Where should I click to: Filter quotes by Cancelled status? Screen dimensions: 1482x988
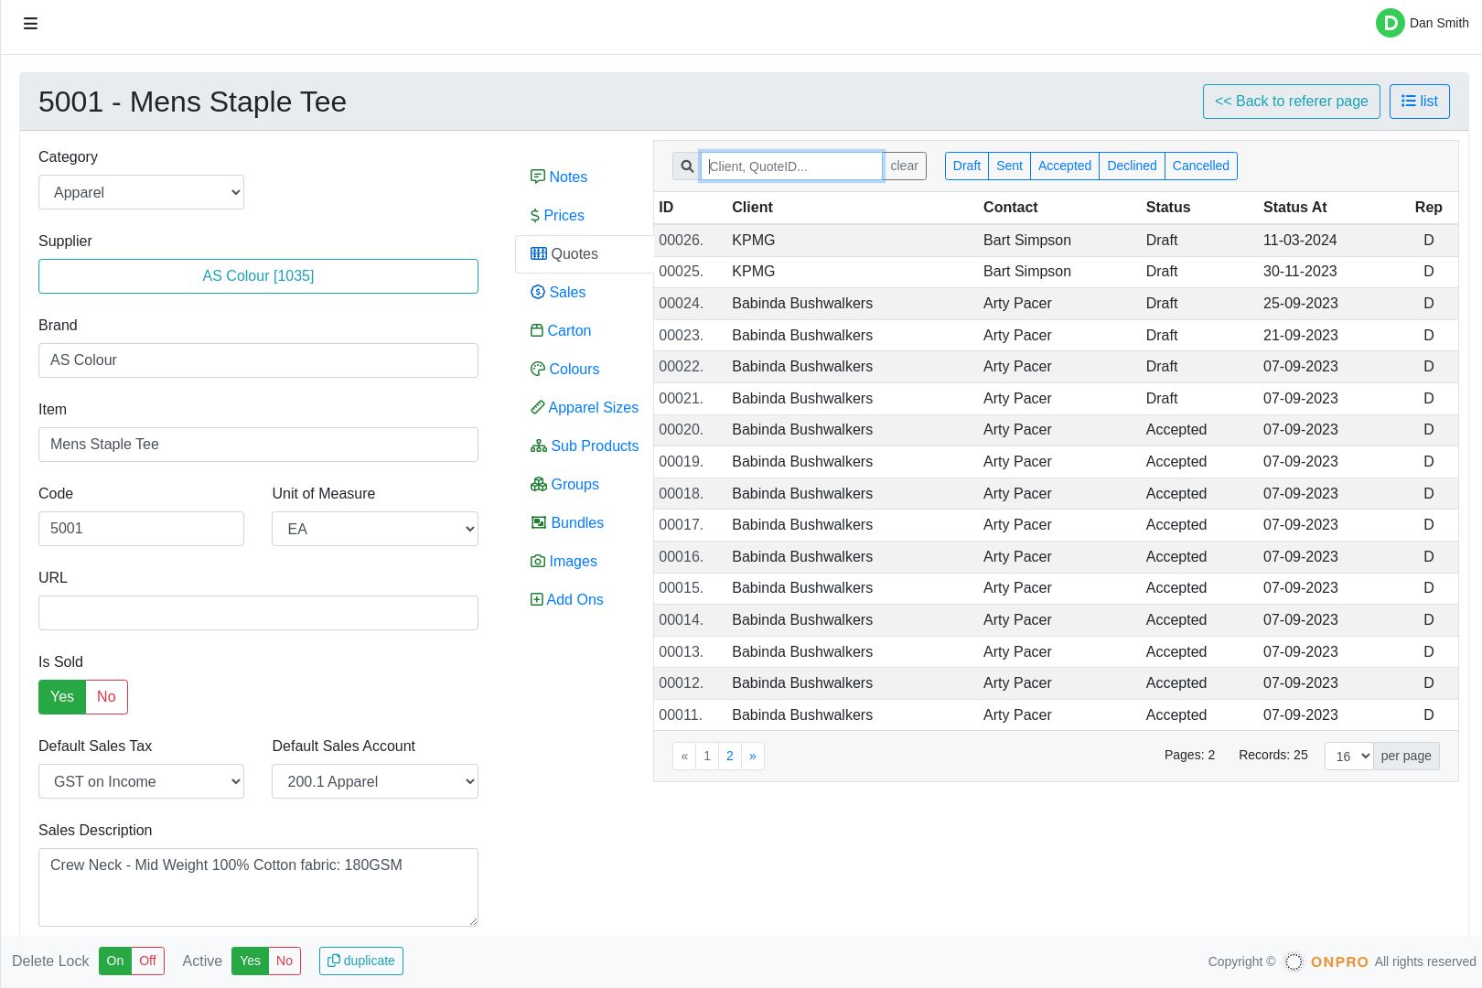(x=1201, y=166)
